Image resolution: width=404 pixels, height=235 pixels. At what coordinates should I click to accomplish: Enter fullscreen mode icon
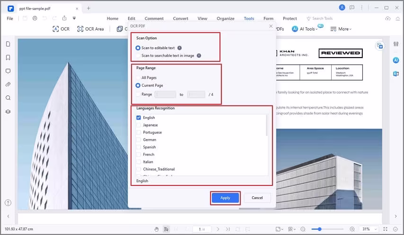tap(386, 229)
